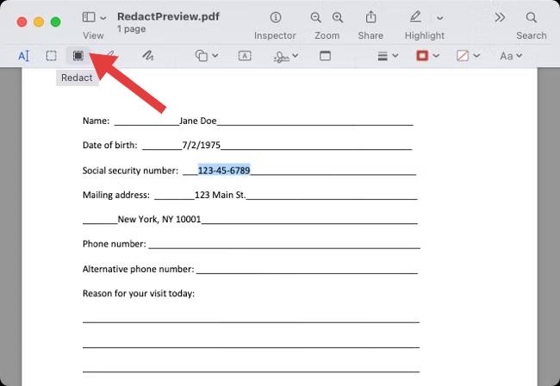Open the line Shape Style menu
Screen dimensions: 560x386
pos(388,56)
